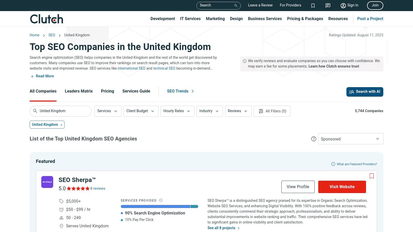Save SEO Sherpa using the bookmark ribbon icon
The width and height of the screenshot is (413, 232).
point(372,176)
